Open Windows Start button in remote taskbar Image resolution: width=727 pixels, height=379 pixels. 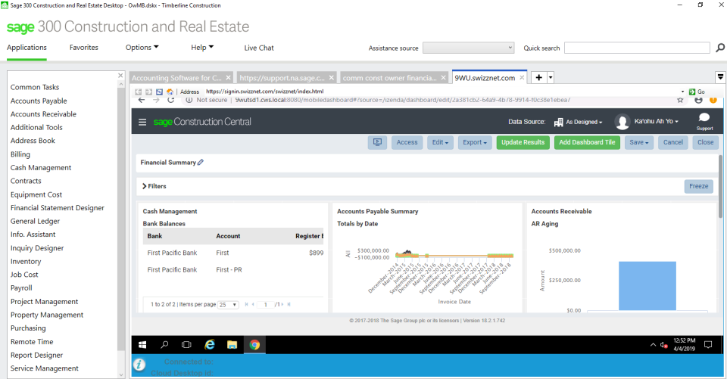143,345
